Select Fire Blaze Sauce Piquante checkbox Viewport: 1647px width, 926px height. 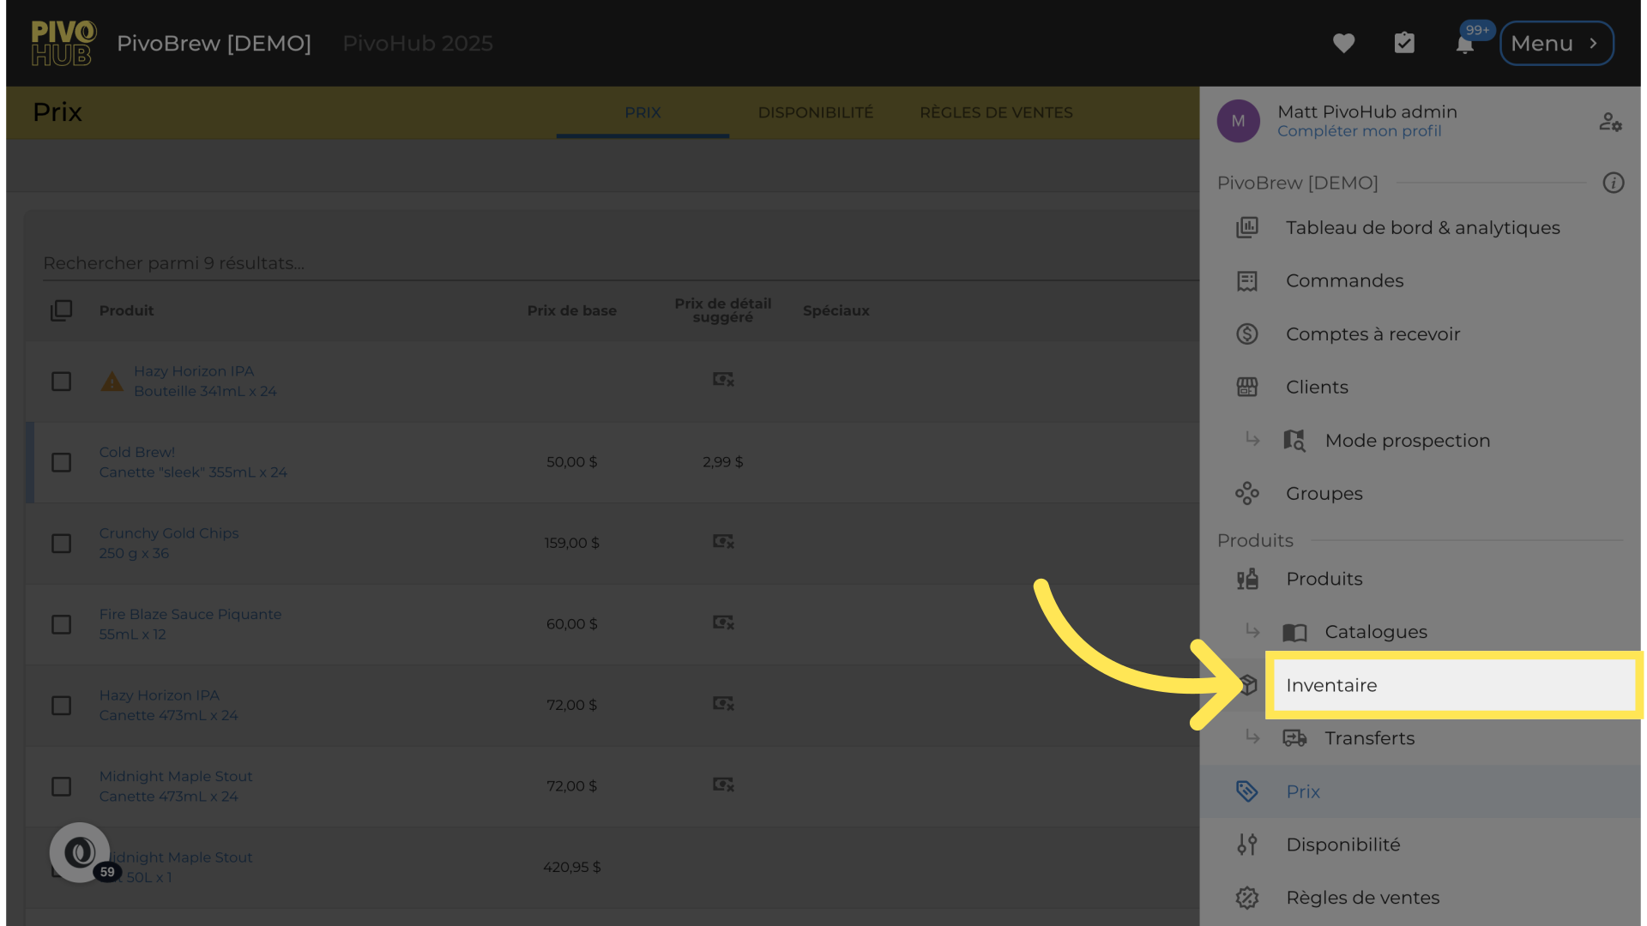(x=61, y=625)
